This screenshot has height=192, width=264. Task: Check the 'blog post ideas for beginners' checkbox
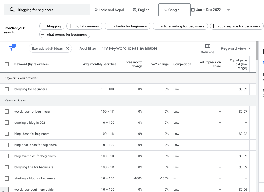[x=7, y=145]
